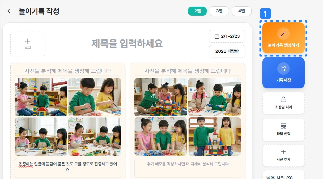Switch to the 4열 column layout

(241, 11)
